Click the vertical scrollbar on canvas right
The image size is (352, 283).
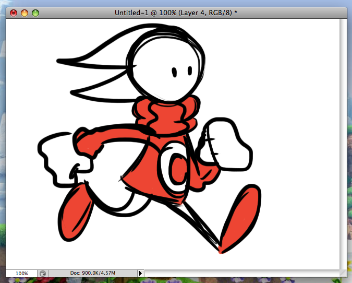343,144
